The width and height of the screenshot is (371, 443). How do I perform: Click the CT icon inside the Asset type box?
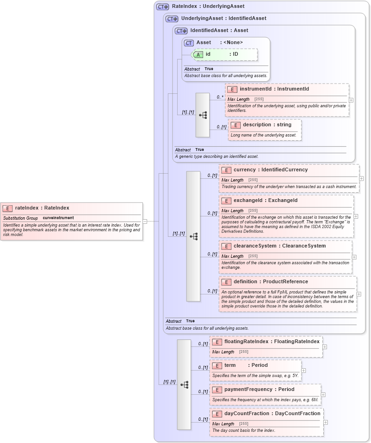(x=188, y=42)
